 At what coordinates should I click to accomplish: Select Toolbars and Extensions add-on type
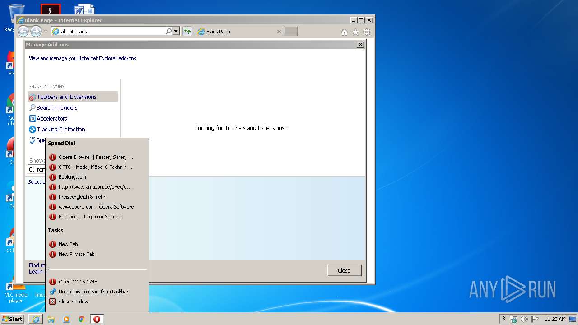tap(73, 97)
